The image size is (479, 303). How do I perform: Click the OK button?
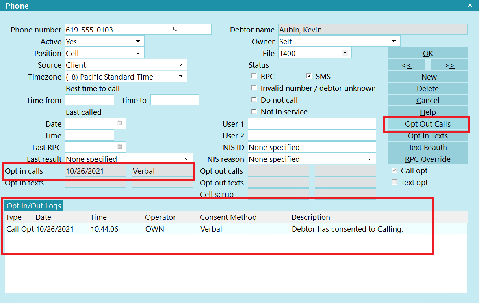pos(428,53)
